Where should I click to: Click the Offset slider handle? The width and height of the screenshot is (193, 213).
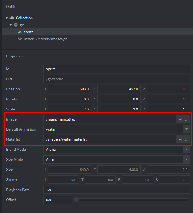76,200
